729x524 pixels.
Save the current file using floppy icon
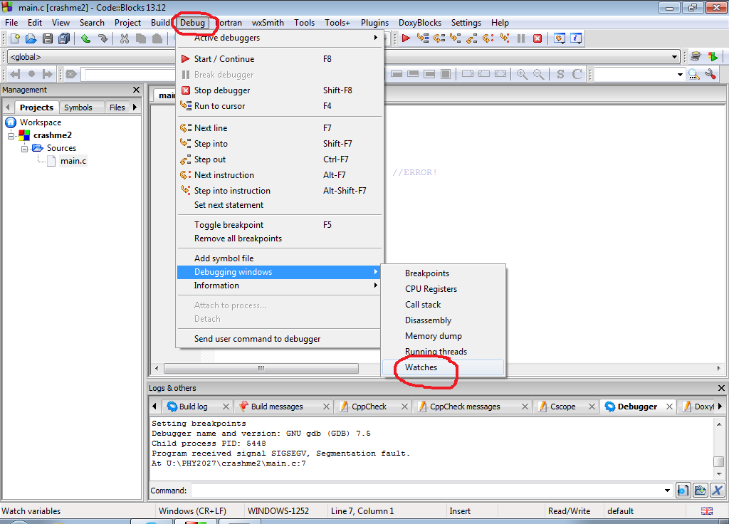48,38
